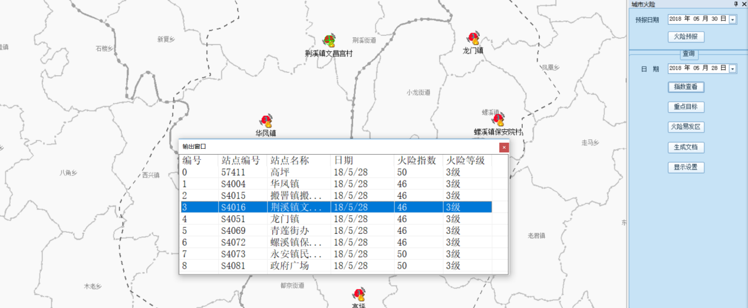Click the 荆溪镇文昌宫村 fire station marker
The image size is (748, 308).
(329, 41)
